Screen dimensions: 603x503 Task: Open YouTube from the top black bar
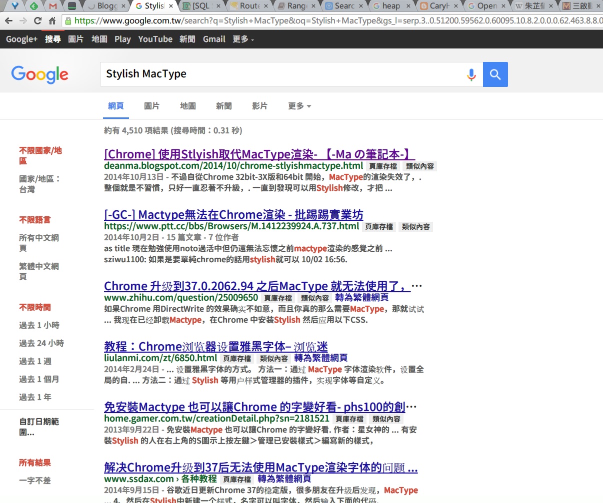pyautogui.click(x=155, y=39)
